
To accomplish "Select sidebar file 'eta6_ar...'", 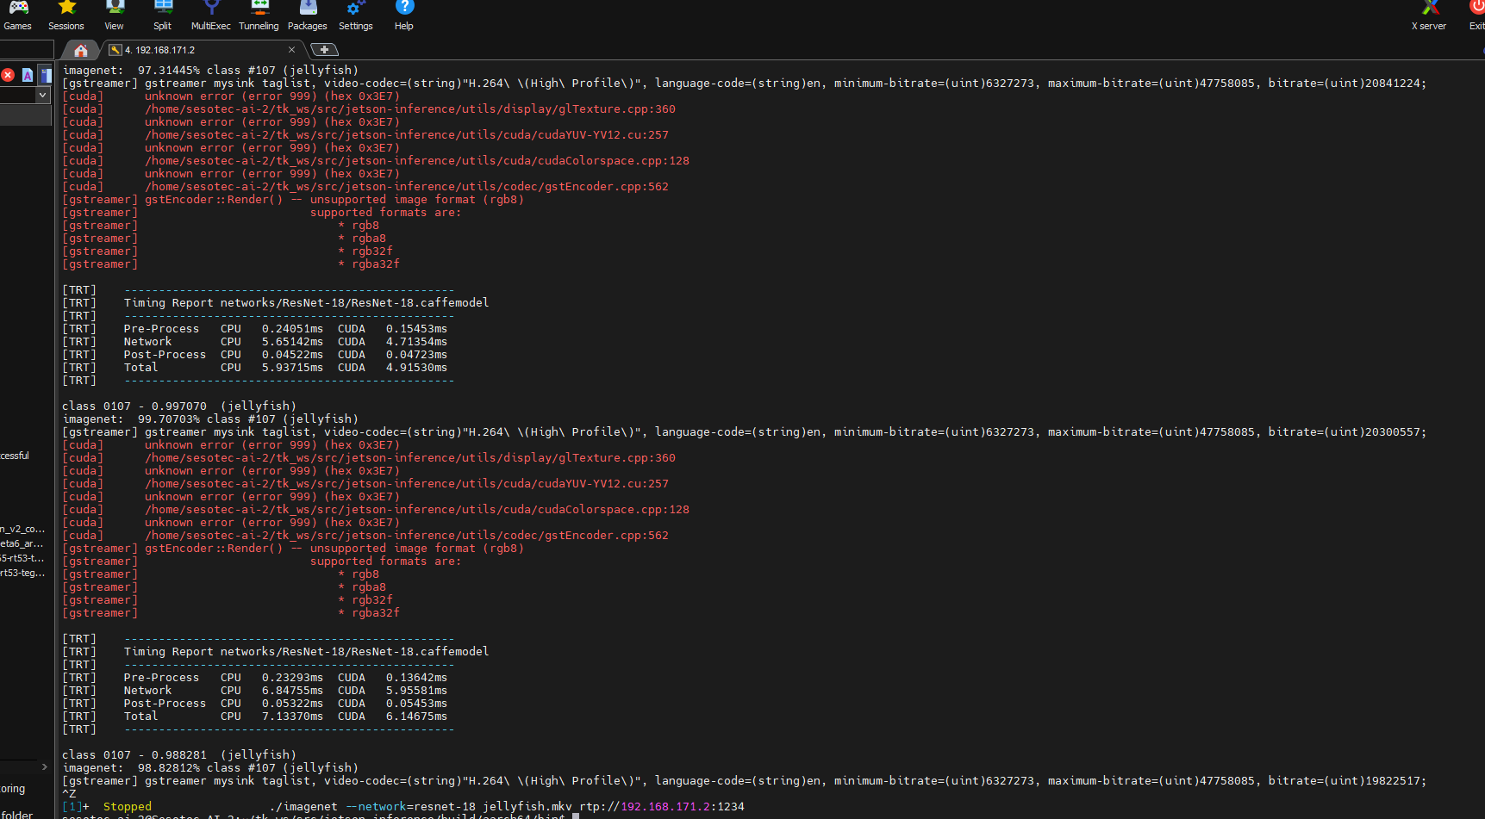I will tap(22, 543).
